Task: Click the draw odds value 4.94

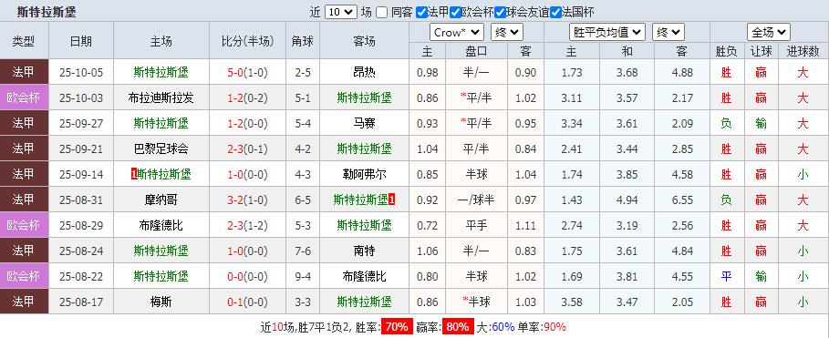Action: (x=627, y=200)
